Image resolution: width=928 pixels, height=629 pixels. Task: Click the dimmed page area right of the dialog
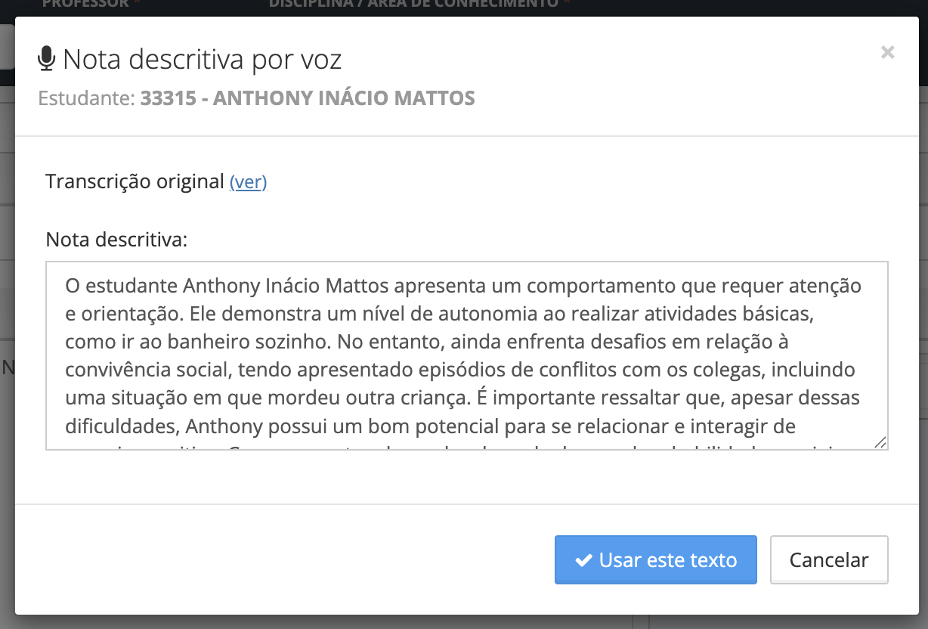[923, 302]
